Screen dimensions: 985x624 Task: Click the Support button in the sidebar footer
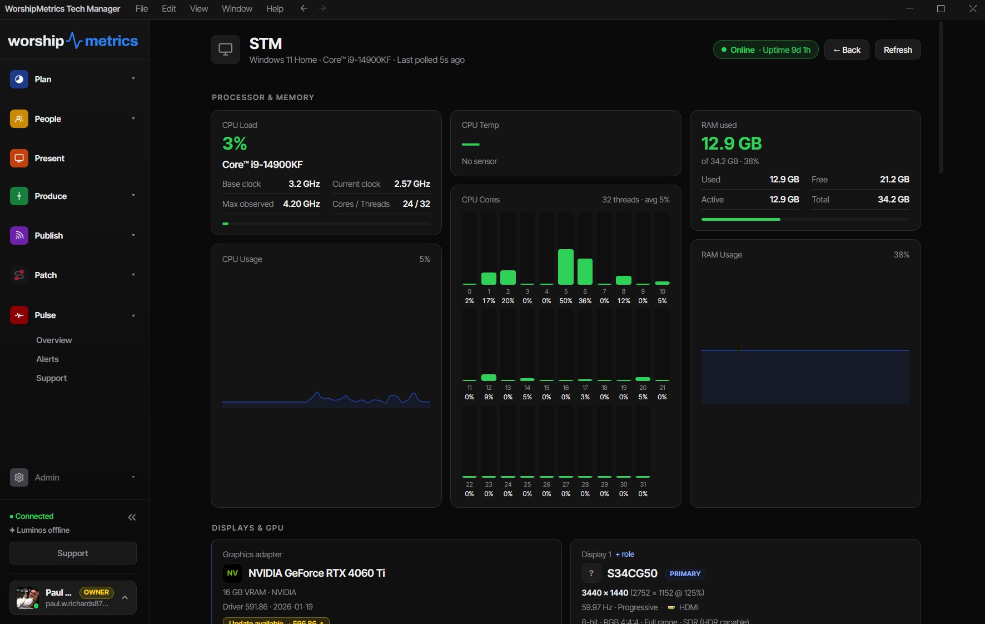(73, 553)
